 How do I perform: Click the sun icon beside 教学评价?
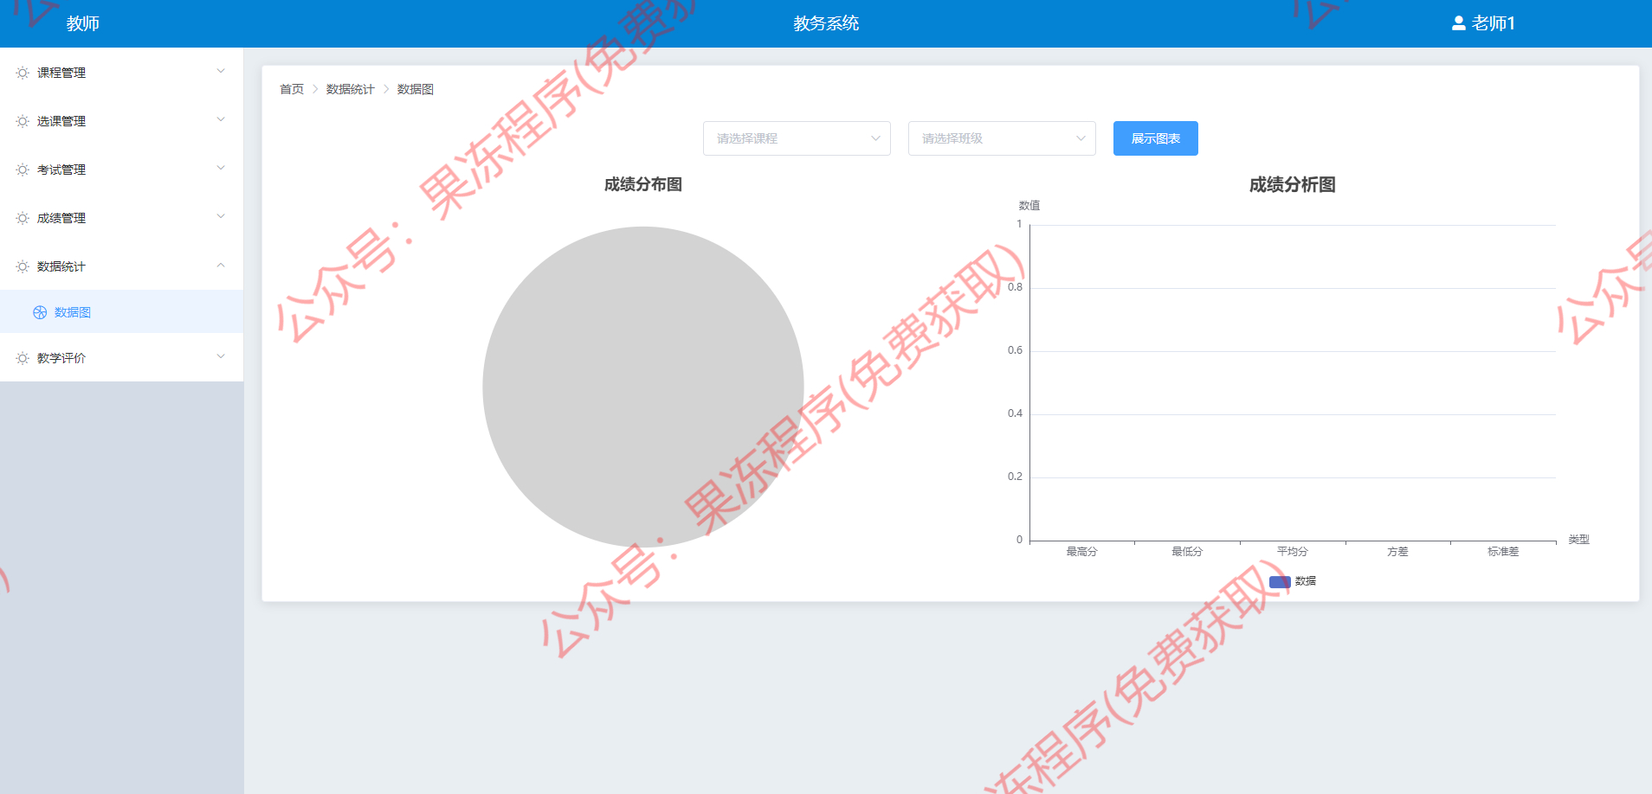pos(23,358)
